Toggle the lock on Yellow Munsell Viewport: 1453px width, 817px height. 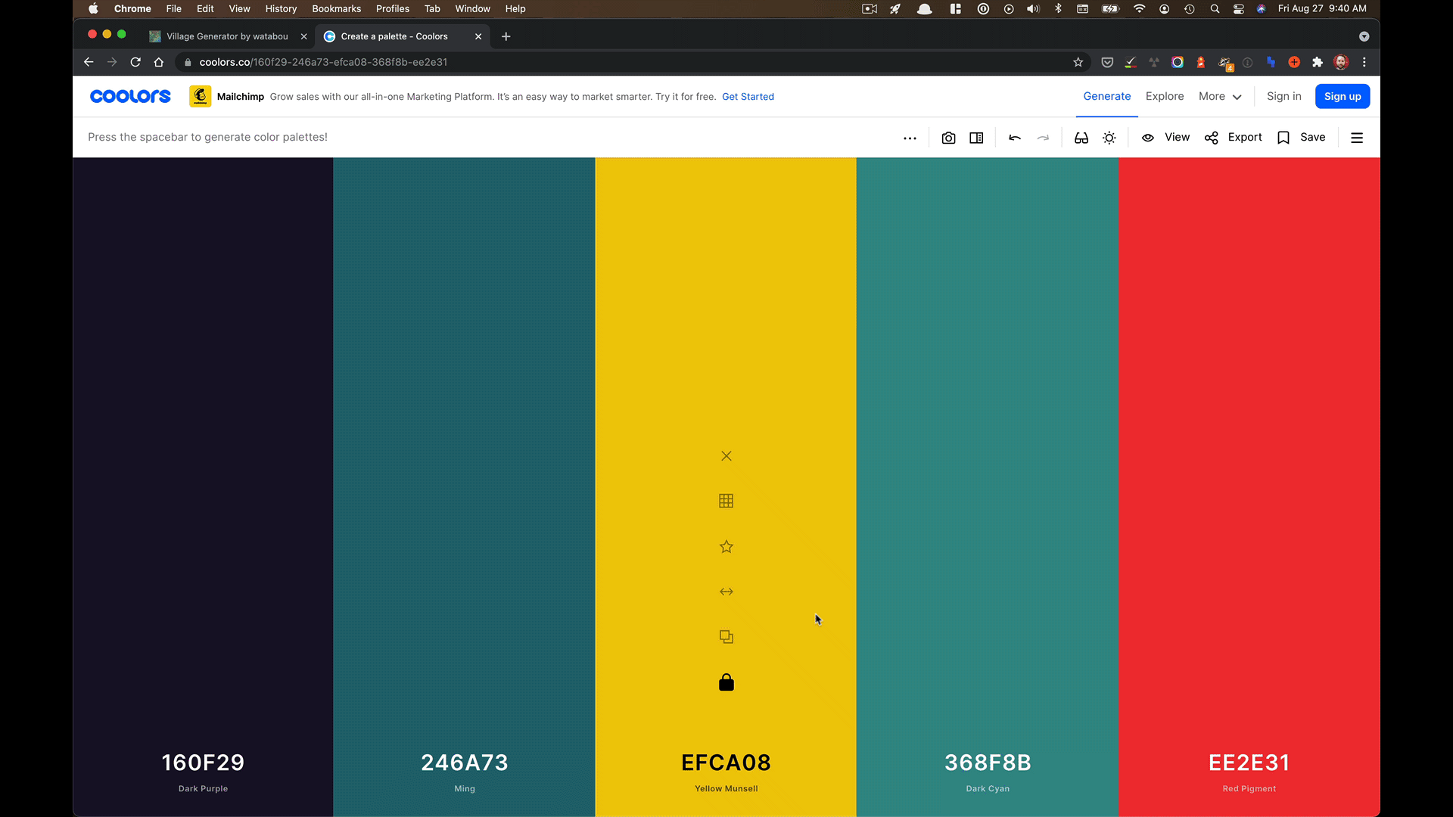pos(726,682)
